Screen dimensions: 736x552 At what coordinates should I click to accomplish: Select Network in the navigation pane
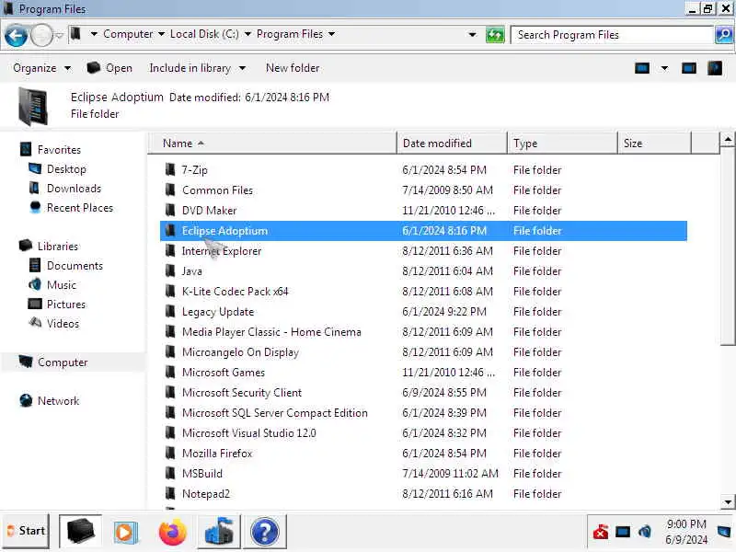(x=50, y=401)
